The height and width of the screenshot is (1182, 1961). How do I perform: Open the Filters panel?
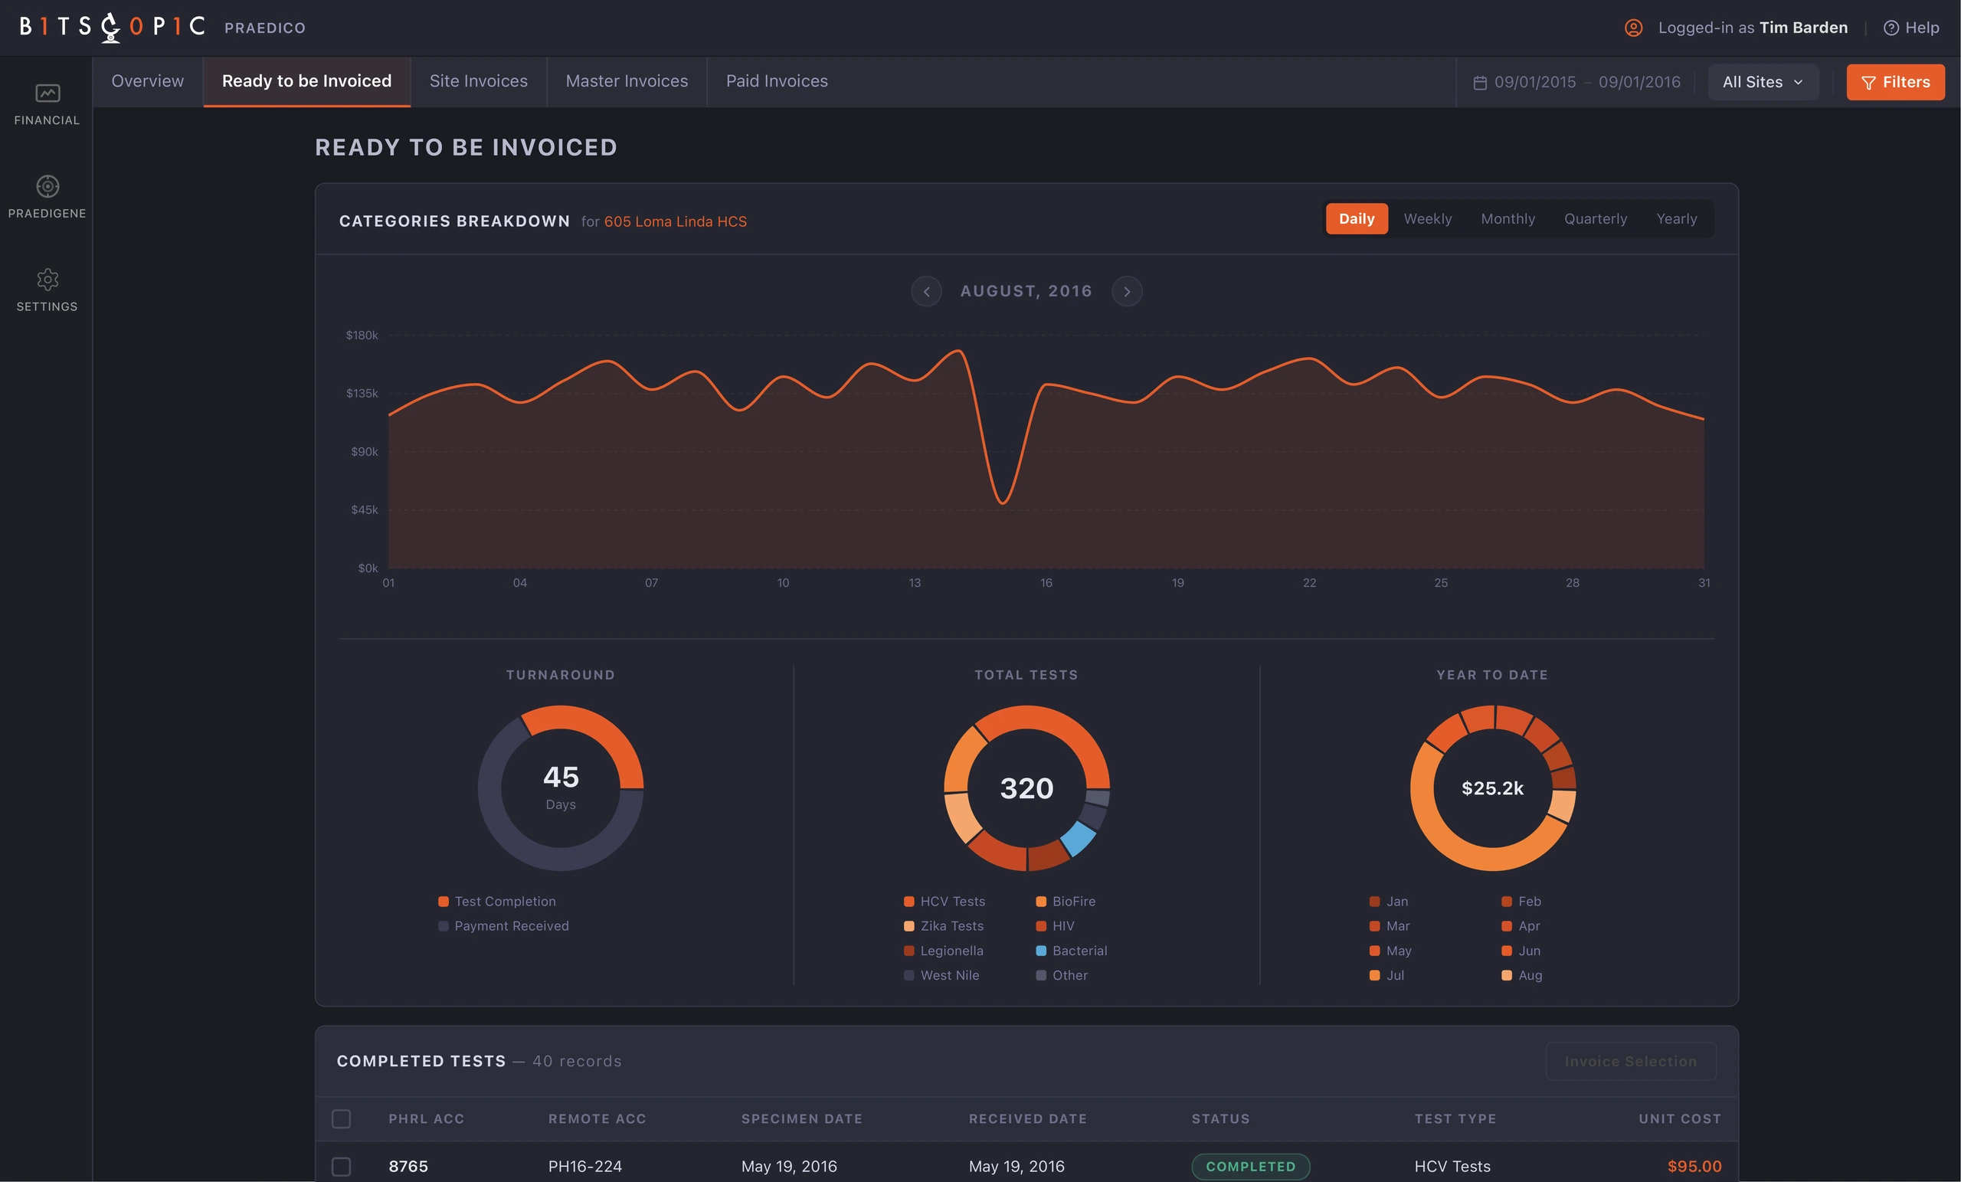tap(1895, 82)
